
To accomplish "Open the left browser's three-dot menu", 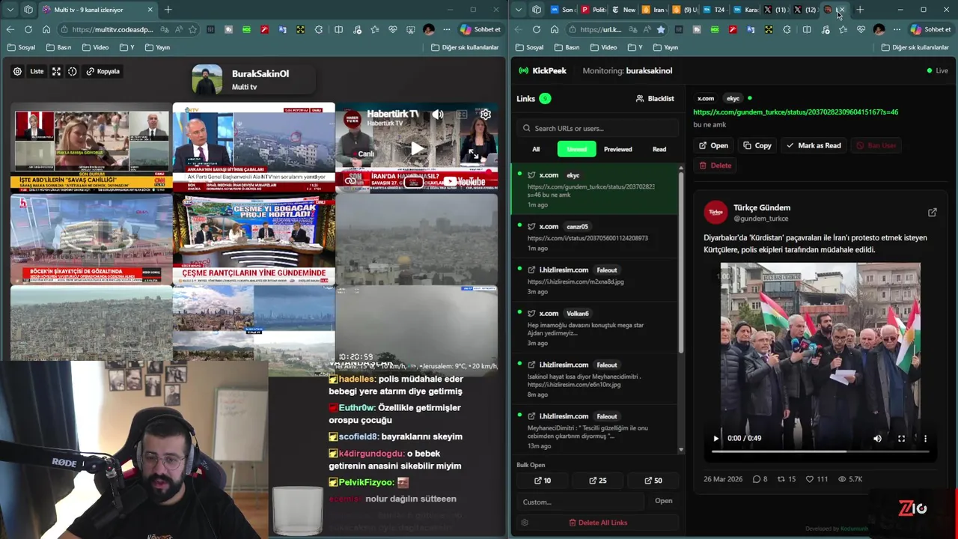I will [x=447, y=29].
